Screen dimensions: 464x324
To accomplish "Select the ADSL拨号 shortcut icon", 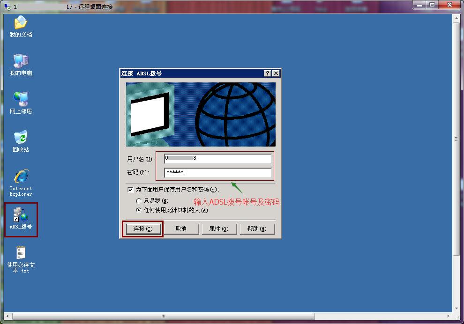I will coord(21,218).
